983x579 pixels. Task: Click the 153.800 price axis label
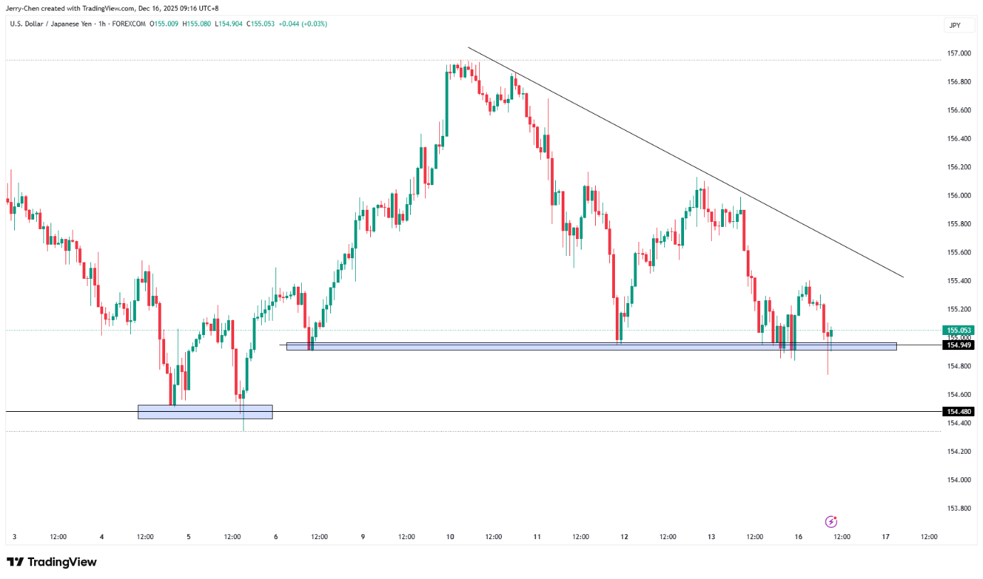tap(960, 508)
